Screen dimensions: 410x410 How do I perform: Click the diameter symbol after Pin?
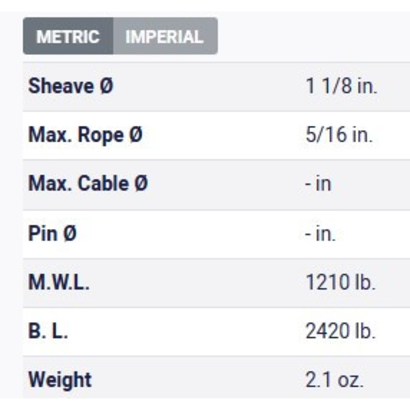pyautogui.click(x=70, y=233)
